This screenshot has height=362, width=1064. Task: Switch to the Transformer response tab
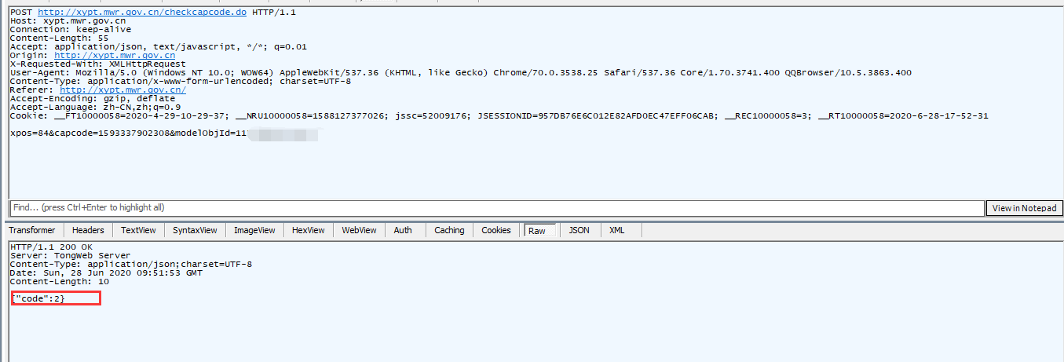pyautogui.click(x=32, y=230)
